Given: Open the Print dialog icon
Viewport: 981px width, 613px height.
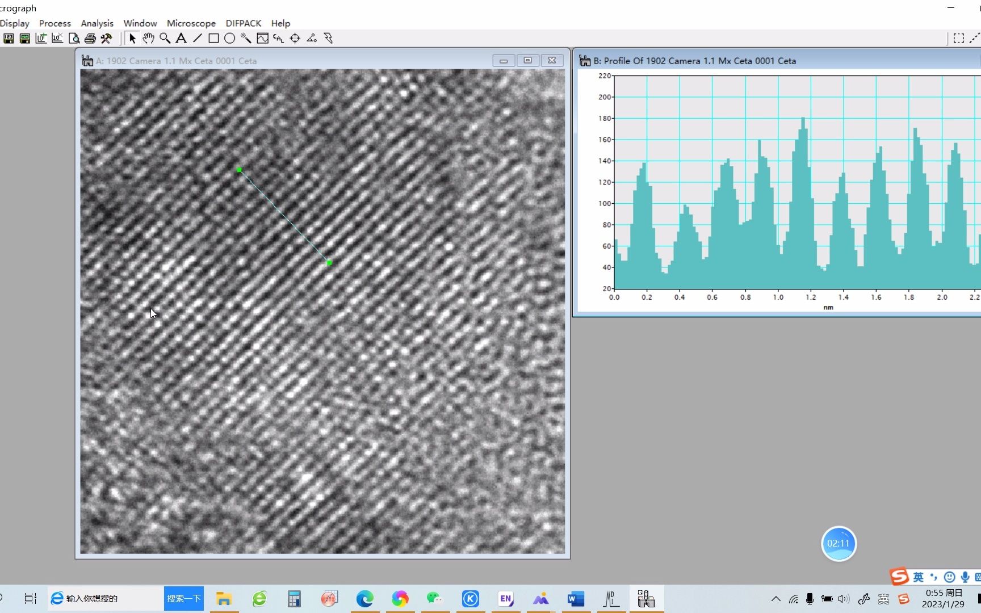Looking at the screenshot, I should 90,38.
